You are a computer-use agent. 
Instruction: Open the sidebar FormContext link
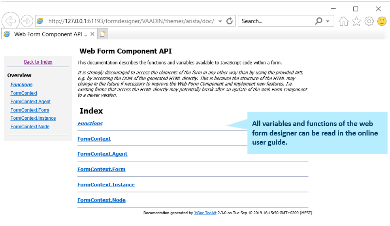pos(24,93)
